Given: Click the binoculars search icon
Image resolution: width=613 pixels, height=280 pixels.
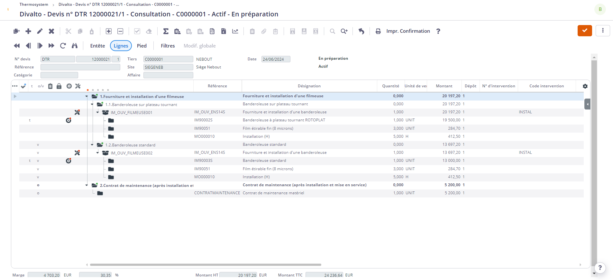Looking at the screenshot, I should [75, 46].
